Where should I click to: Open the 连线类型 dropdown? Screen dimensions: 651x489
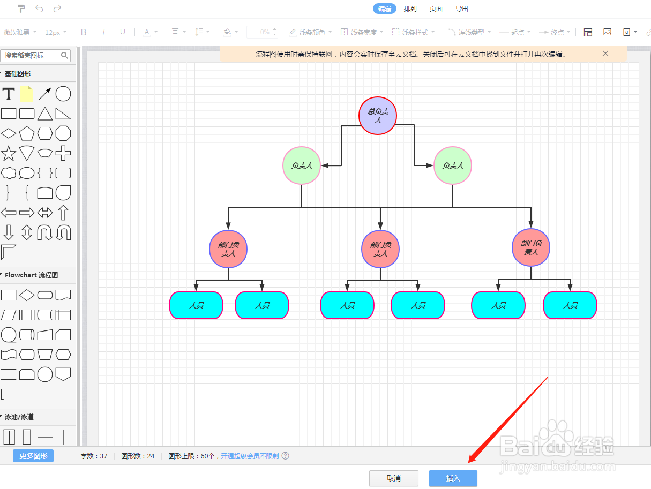pyautogui.click(x=469, y=32)
